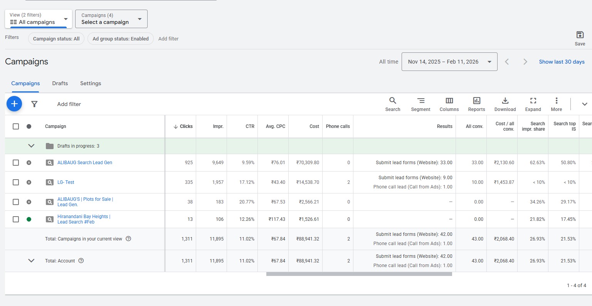This screenshot has height=306, width=592.
Task: Check the select-all campaigns header checkbox
Action: click(16, 126)
